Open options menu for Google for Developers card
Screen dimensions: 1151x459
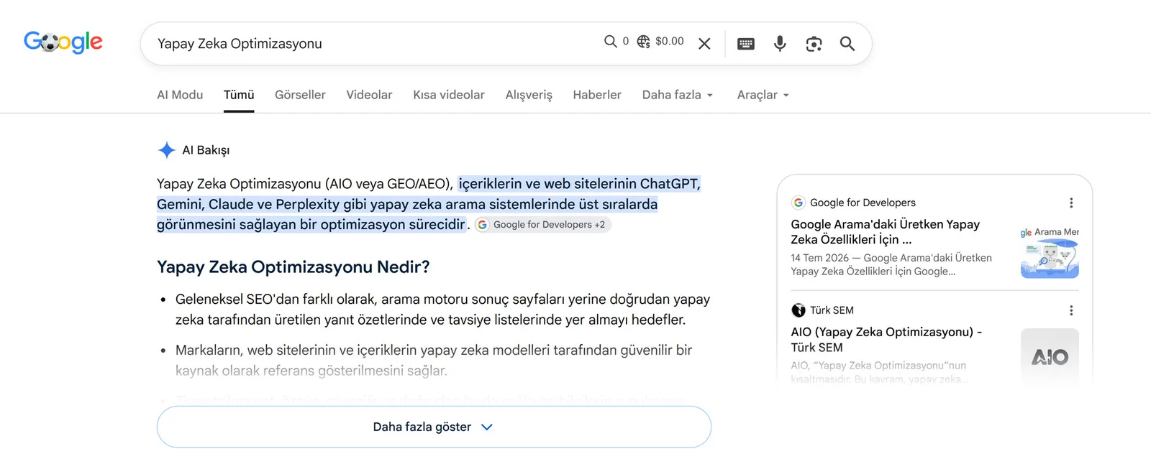(1071, 203)
